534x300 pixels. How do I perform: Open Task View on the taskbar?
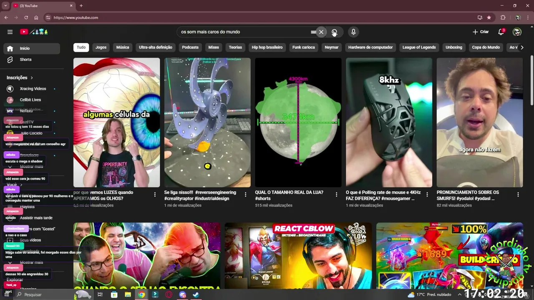100,294
